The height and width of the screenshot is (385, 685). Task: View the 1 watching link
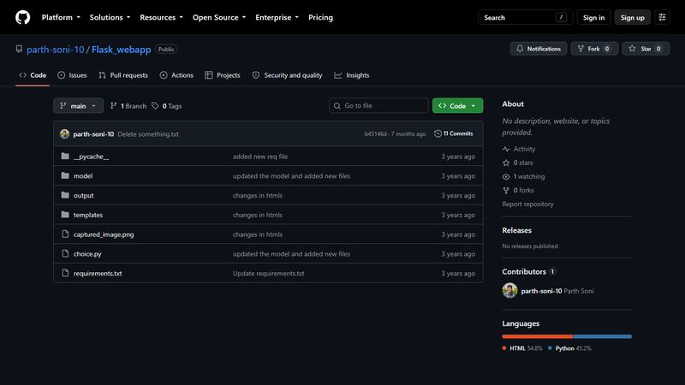523,177
